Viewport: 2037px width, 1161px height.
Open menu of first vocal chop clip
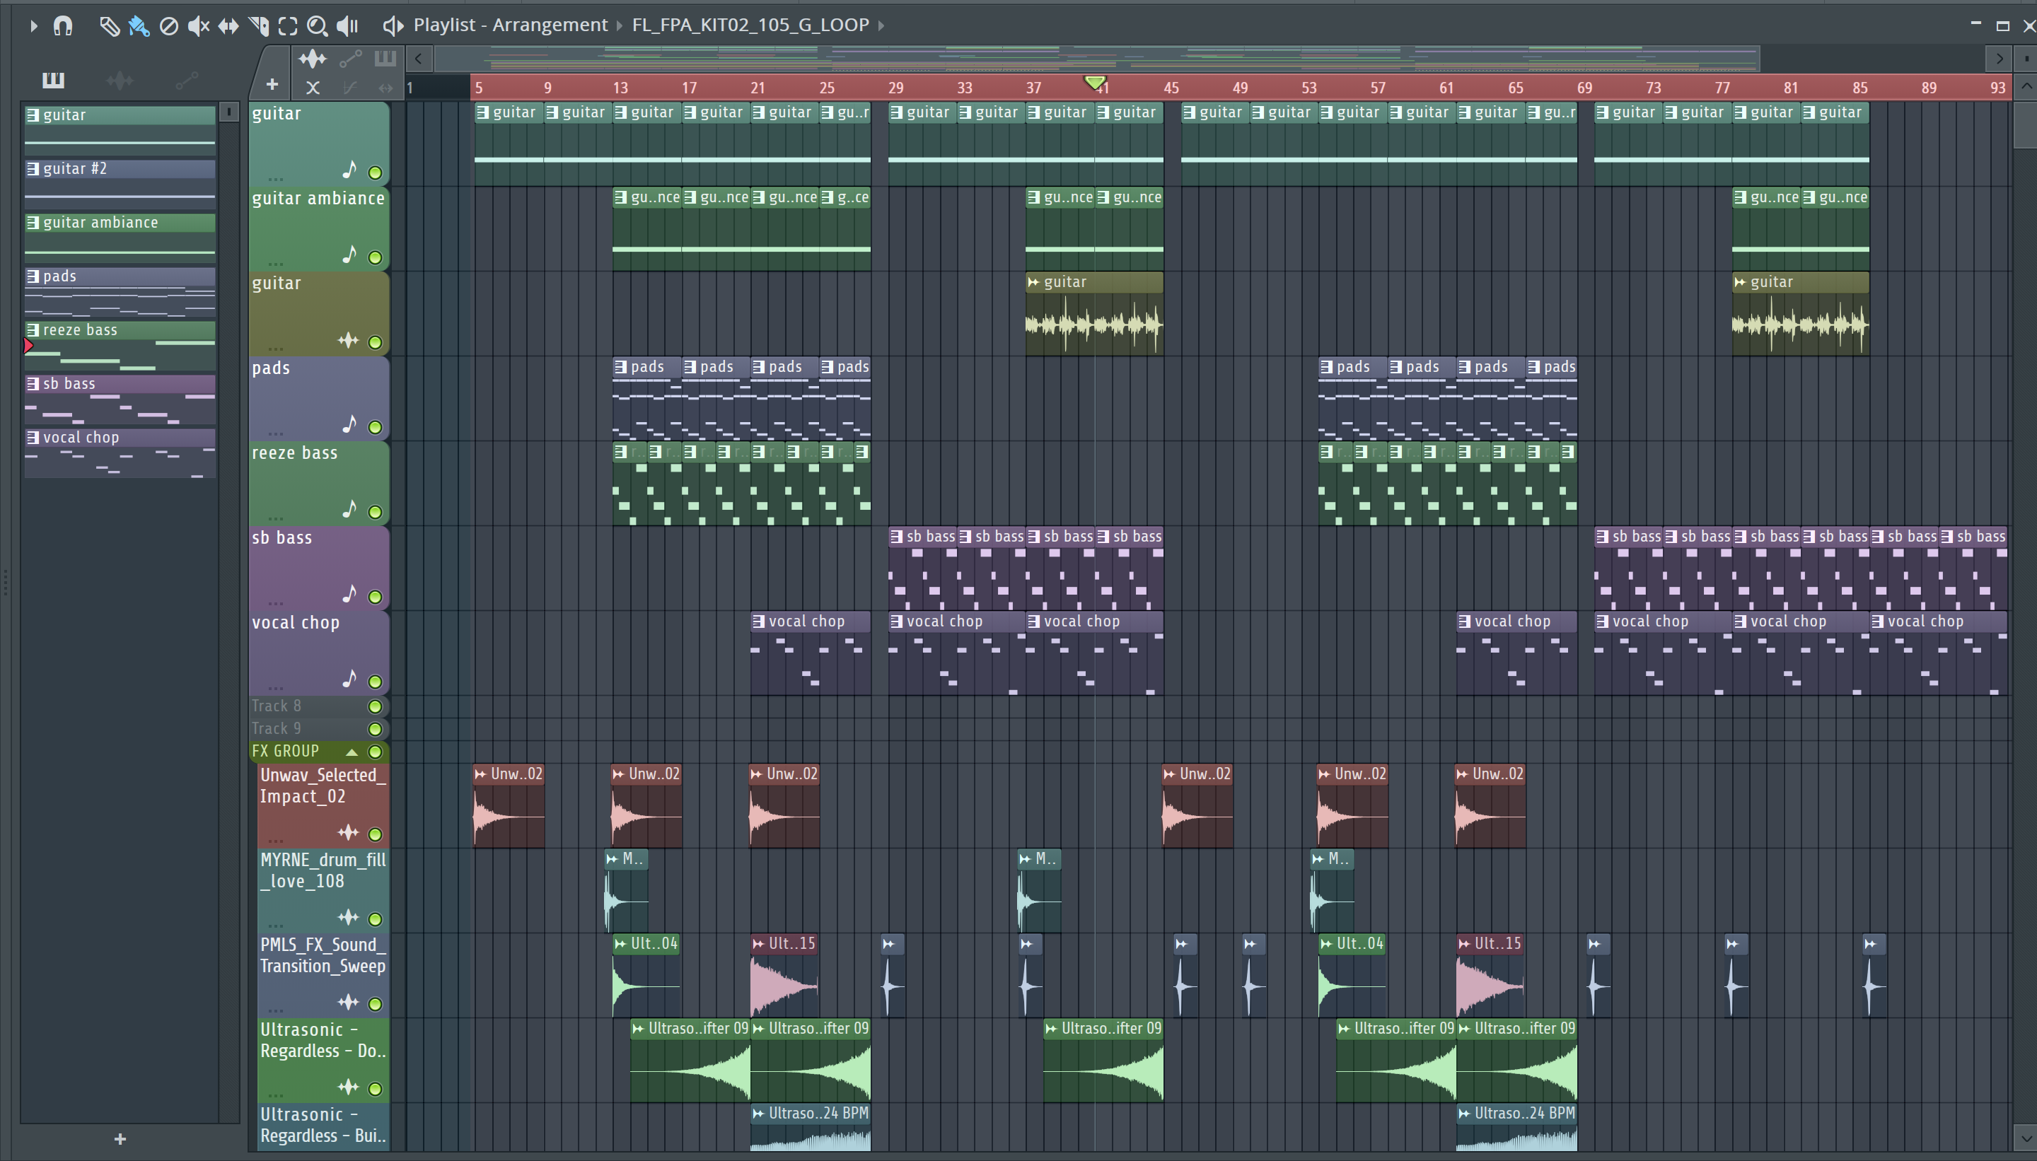coord(760,622)
